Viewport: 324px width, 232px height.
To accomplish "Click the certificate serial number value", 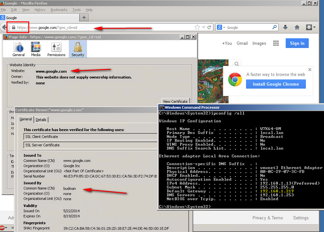I will click(x=110, y=176).
